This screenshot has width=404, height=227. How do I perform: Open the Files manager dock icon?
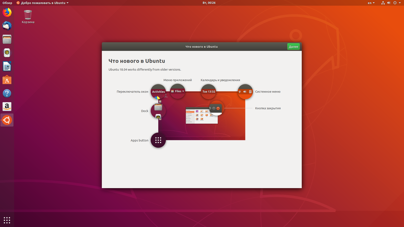[x=7, y=39]
